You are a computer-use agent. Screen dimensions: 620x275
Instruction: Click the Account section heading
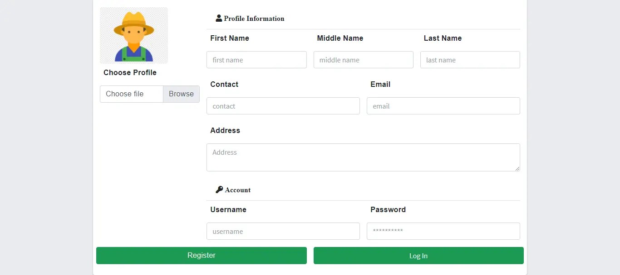coord(237,190)
